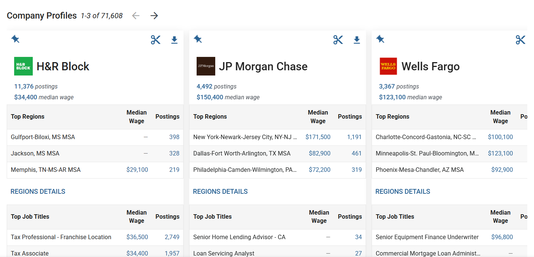Click $36,500 wage for Tax Professional

pos(137,237)
